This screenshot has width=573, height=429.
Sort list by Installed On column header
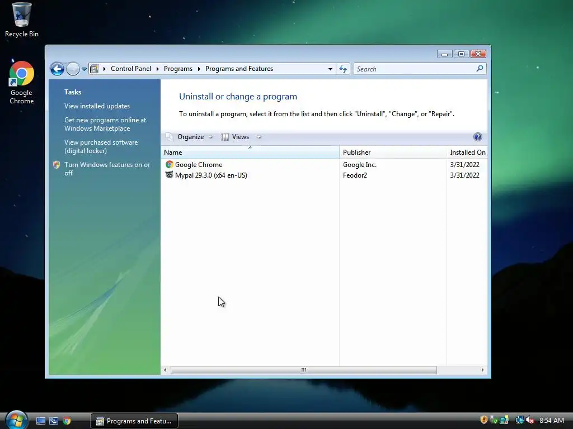(x=467, y=152)
